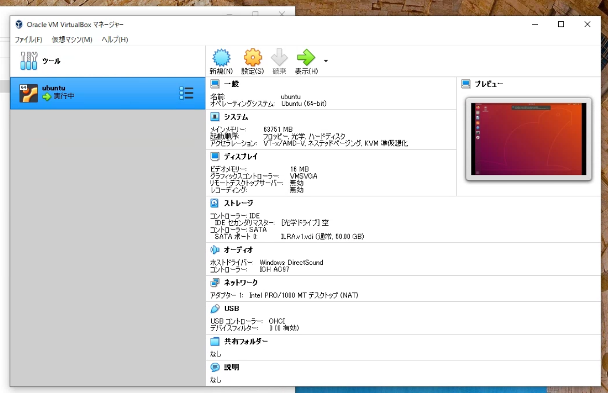The width and height of the screenshot is (608, 393).
Task: Click the 共有フォルダー section folder icon
Action: [215, 342]
